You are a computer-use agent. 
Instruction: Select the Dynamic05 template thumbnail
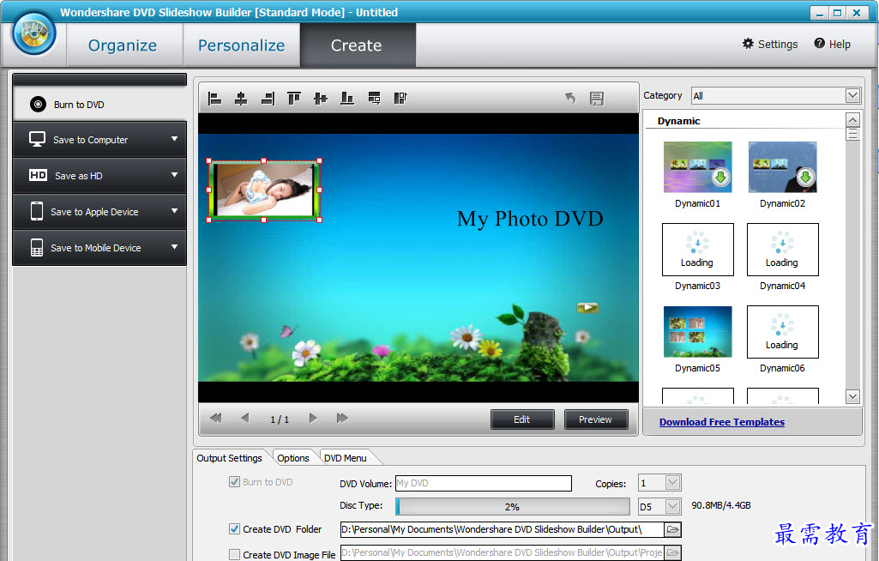pyautogui.click(x=697, y=332)
